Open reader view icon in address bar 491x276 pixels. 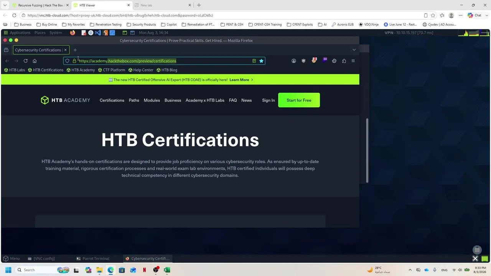pos(254,61)
